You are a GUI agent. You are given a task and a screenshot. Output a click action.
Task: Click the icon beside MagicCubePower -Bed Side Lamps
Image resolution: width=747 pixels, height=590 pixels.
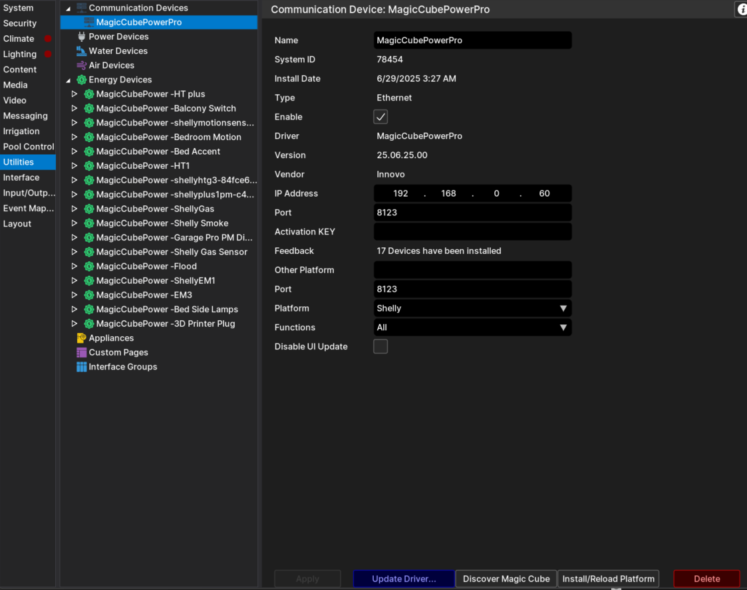(89, 309)
